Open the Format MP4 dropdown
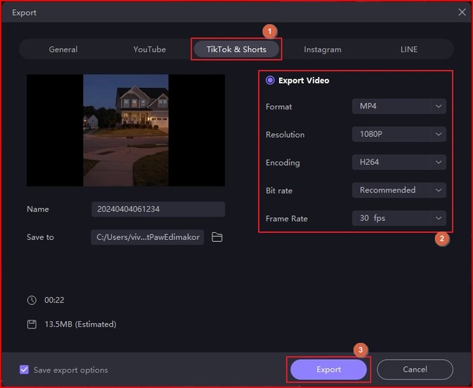The height and width of the screenshot is (388, 473). 398,107
